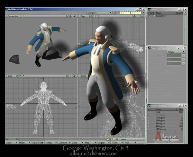Click the third Numeric field arrow button
This screenshot has height=157, width=193.
click(183, 64)
